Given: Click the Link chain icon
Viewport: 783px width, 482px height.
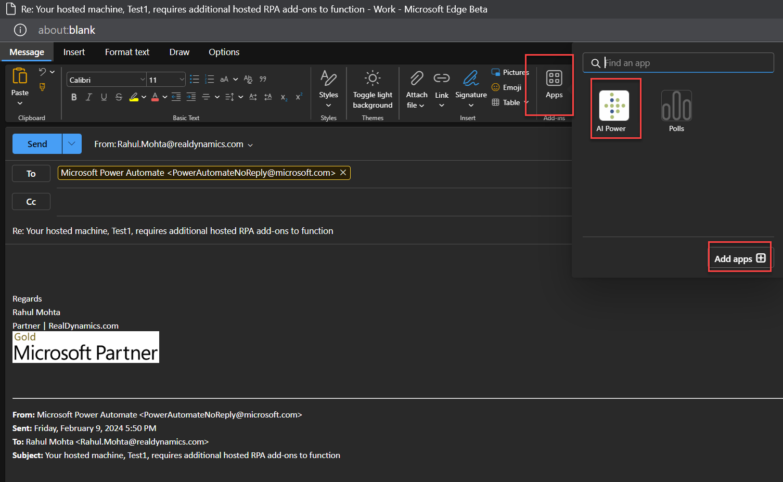Looking at the screenshot, I should tap(442, 78).
